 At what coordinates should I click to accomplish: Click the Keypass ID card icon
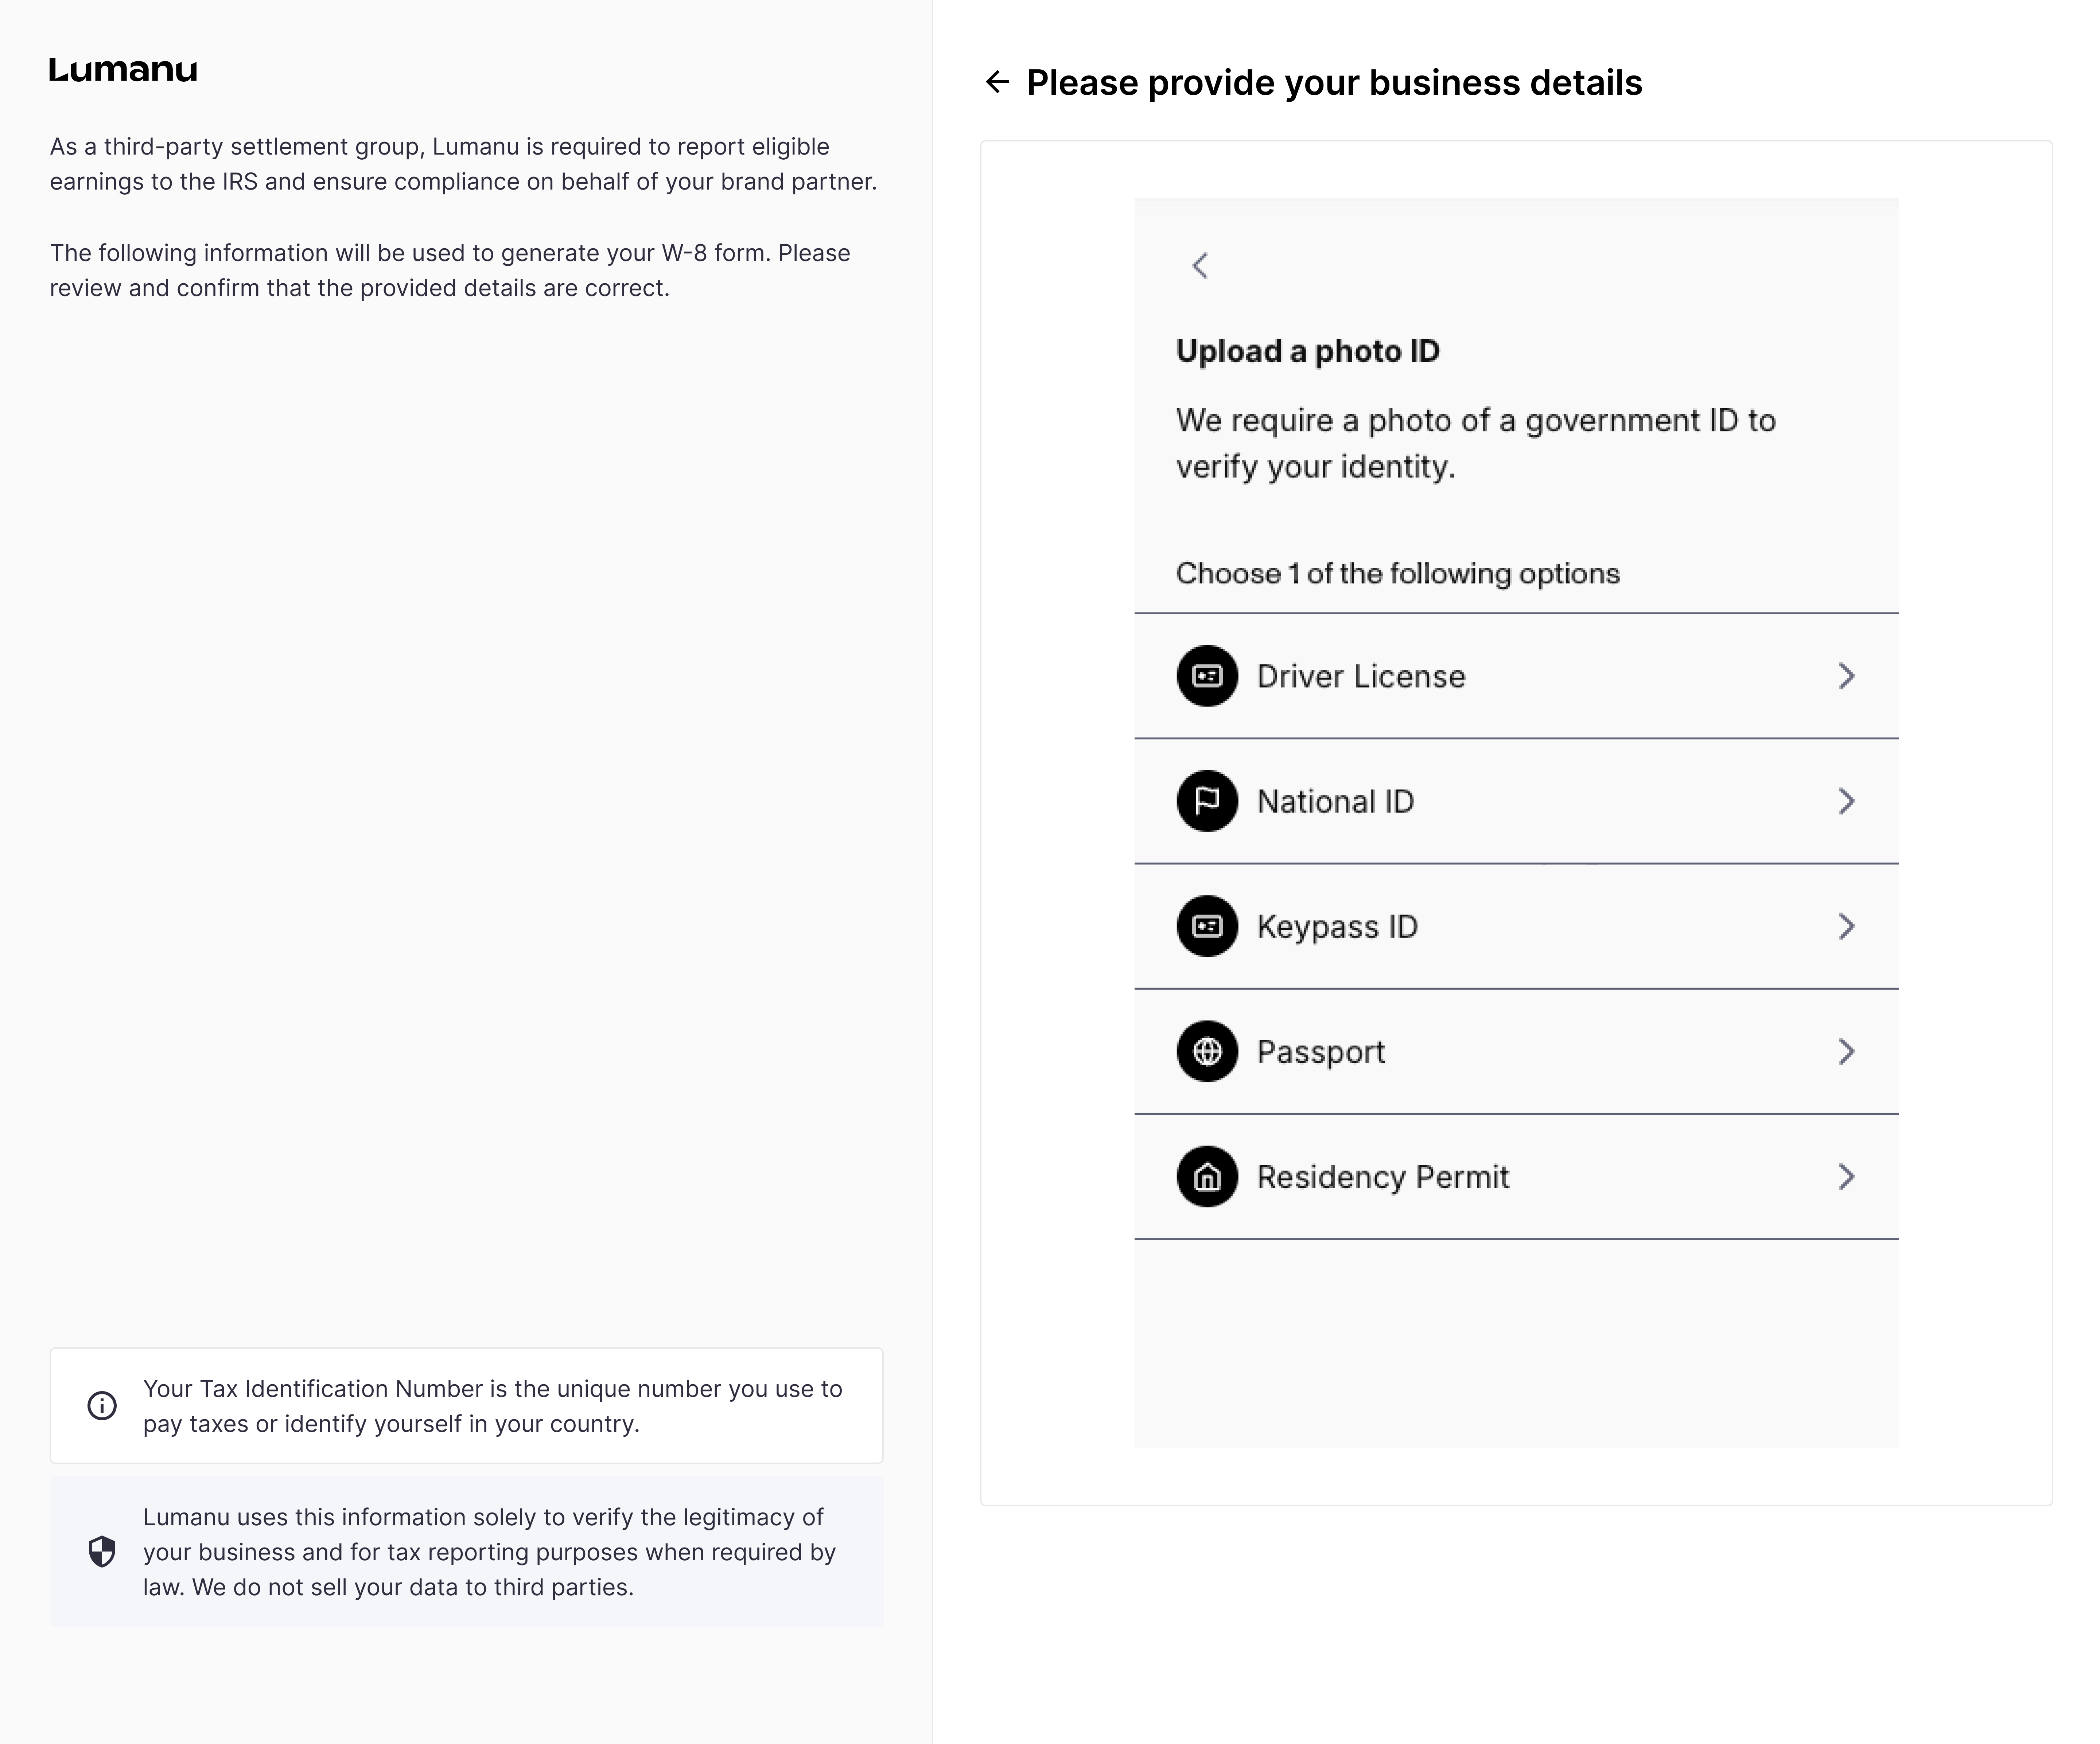point(1207,926)
